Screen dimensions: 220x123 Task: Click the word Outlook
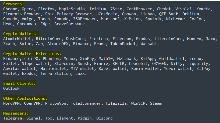tap(11, 88)
